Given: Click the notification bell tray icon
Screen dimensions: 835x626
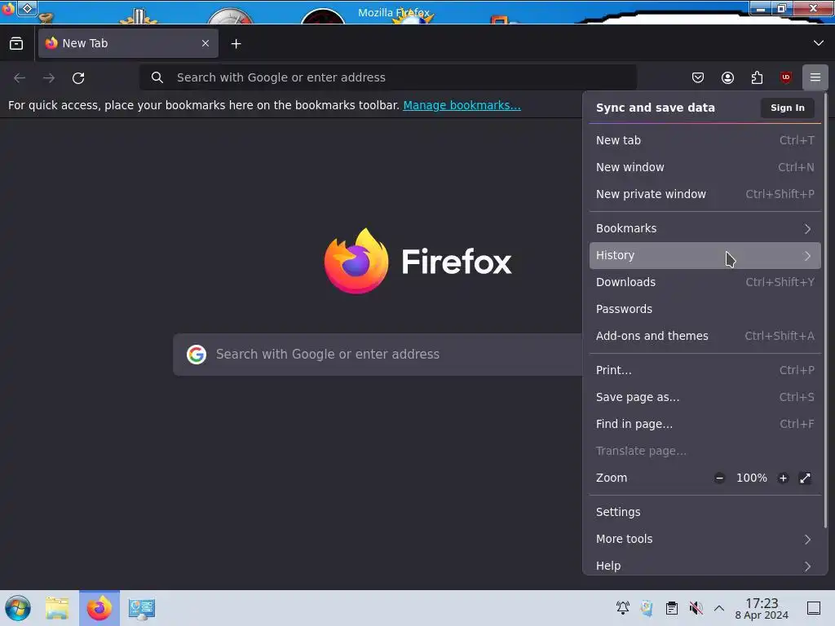Looking at the screenshot, I should pos(622,608).
